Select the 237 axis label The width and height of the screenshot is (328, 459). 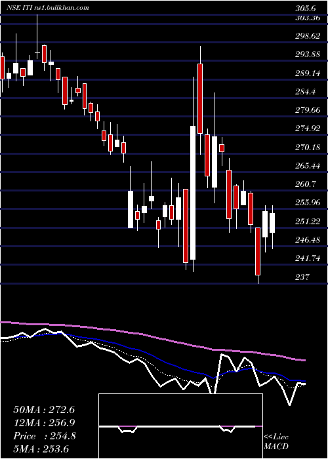coord(302,277)
